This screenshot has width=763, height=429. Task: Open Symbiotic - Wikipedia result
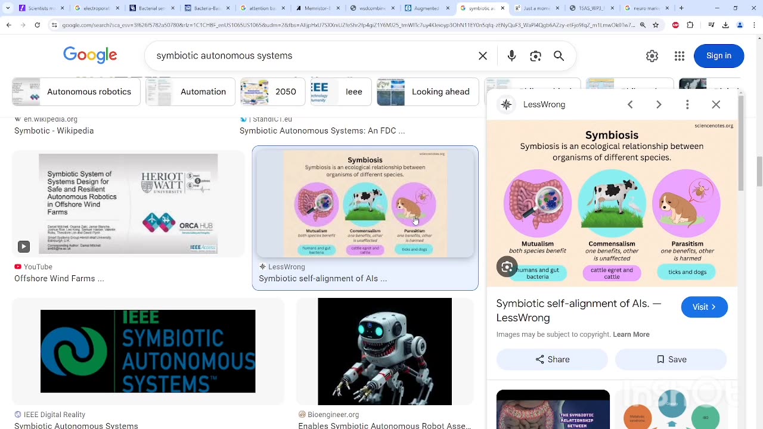click(x=54, y=130)
